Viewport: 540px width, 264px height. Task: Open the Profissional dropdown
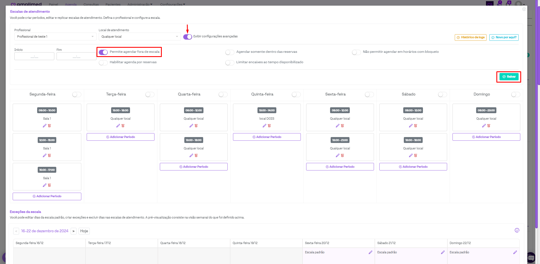55,37
